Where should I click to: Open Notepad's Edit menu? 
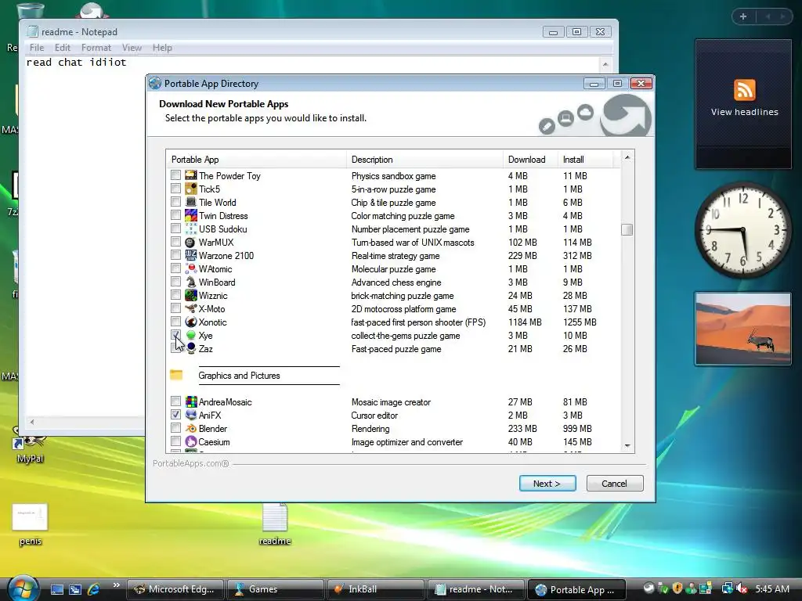click(x=63, y=48)
